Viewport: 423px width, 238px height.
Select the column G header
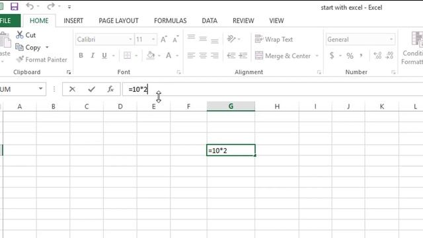231,106
